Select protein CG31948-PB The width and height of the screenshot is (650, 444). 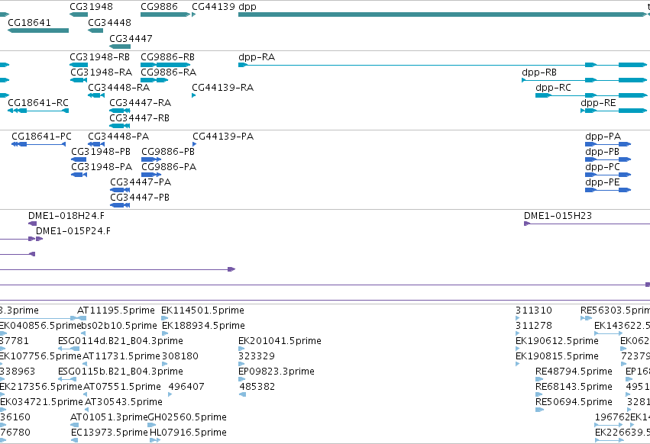[79, 159]
